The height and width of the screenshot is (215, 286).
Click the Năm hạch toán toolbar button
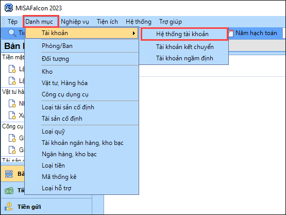[x=253, y=33]
